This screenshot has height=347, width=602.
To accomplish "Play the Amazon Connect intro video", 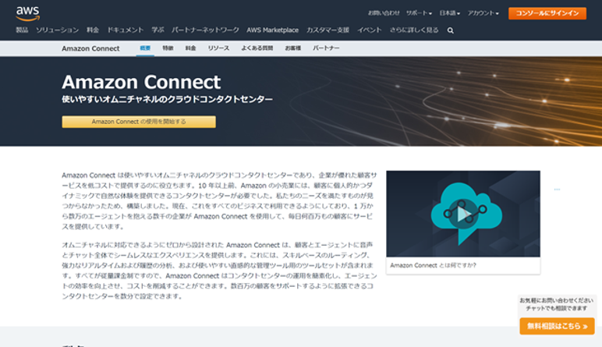I will [x=463, y=214].
